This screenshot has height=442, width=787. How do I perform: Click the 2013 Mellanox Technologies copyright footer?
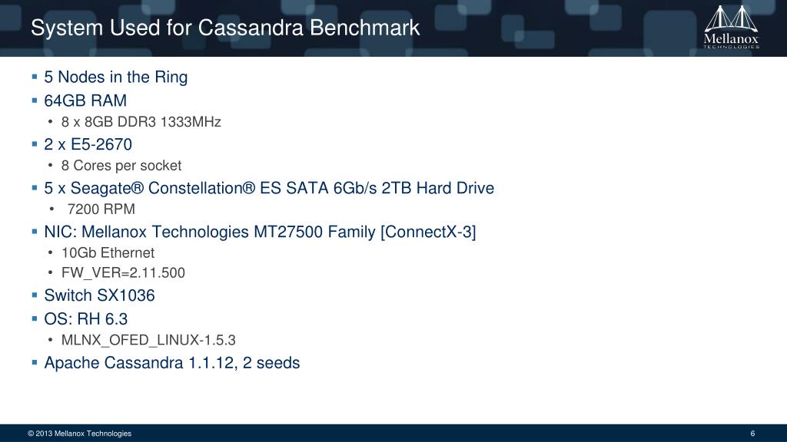(79, 434)
